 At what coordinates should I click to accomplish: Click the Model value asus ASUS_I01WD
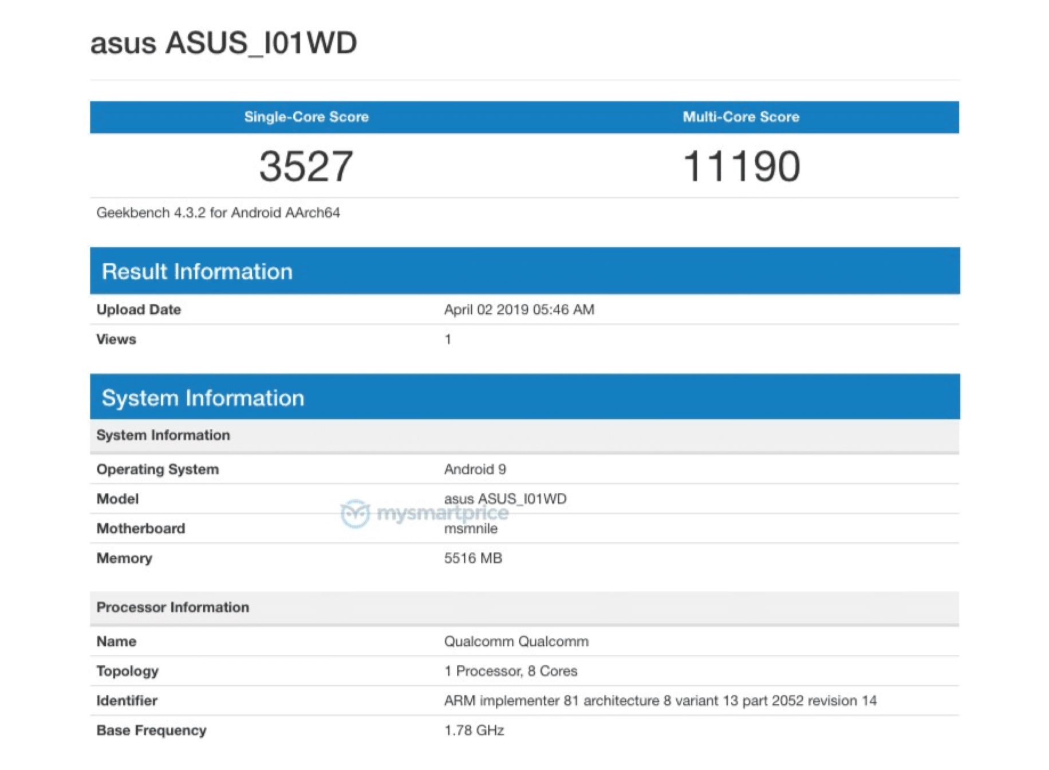point(505,499)
